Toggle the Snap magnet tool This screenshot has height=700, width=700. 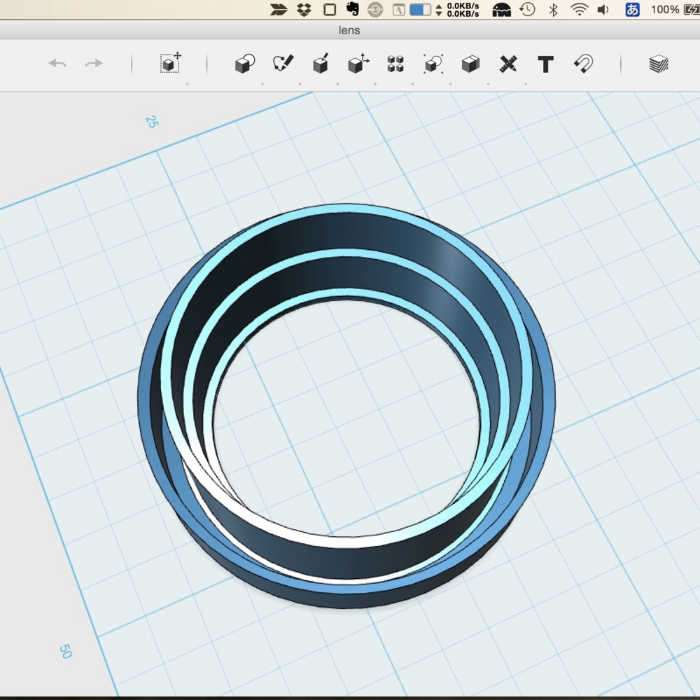click(583, 64)
